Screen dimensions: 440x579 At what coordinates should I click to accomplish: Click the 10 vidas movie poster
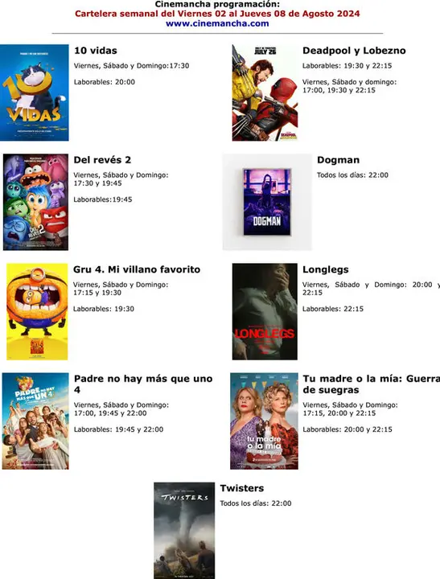(35, 92)
